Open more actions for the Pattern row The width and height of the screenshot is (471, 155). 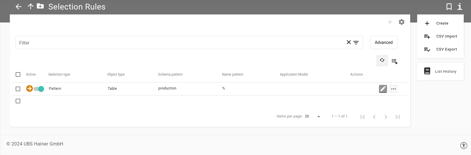393,89
